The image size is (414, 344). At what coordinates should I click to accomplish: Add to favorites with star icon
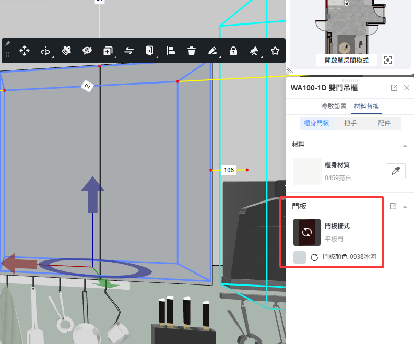click(275, 51)
